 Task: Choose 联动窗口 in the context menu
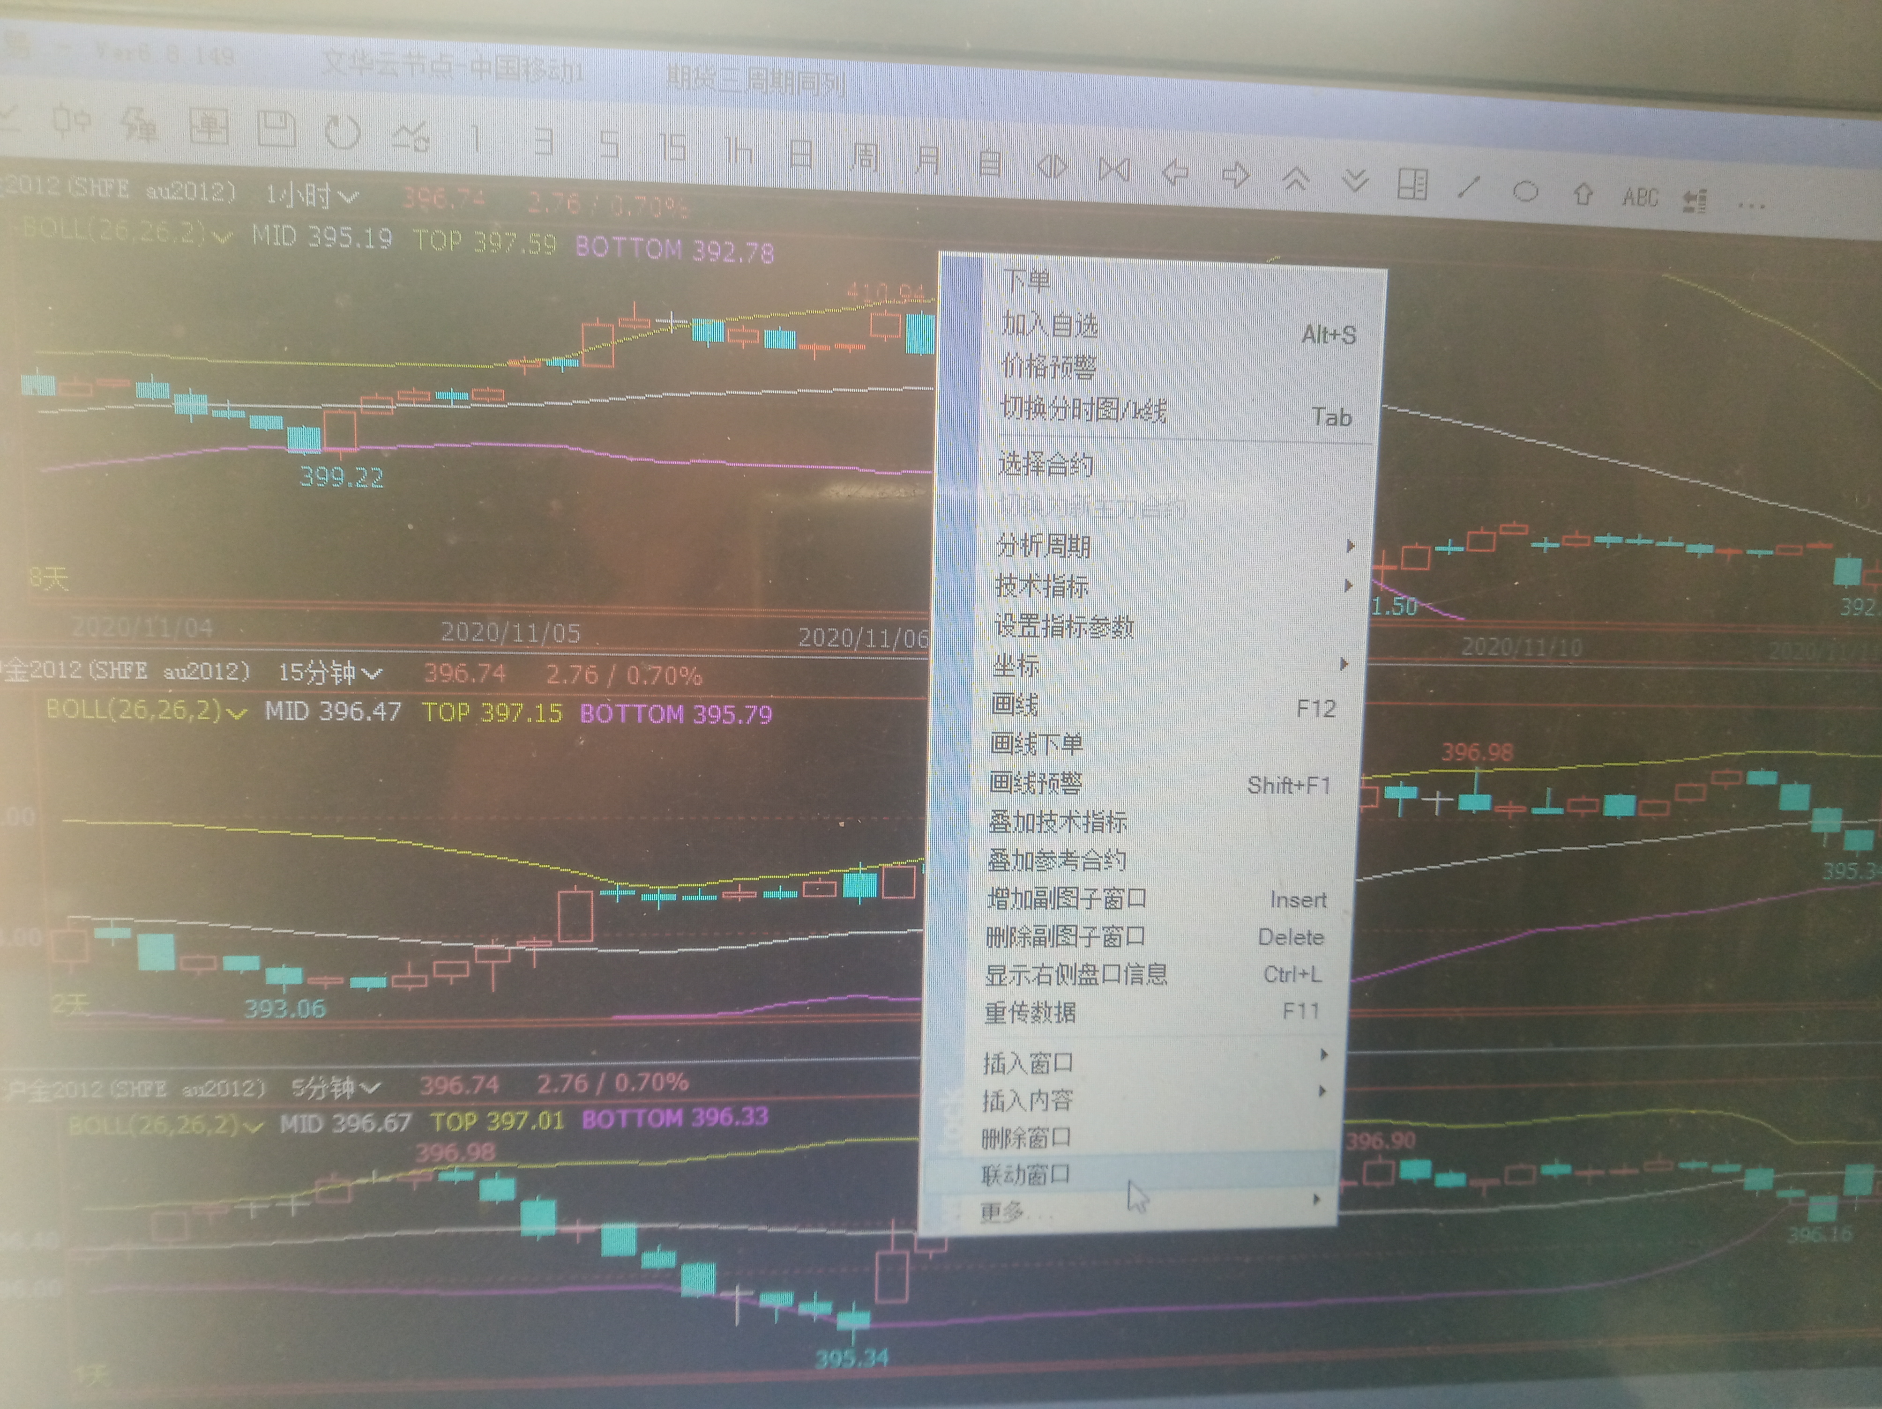pyautogui.click(x=1026, y=1175)
